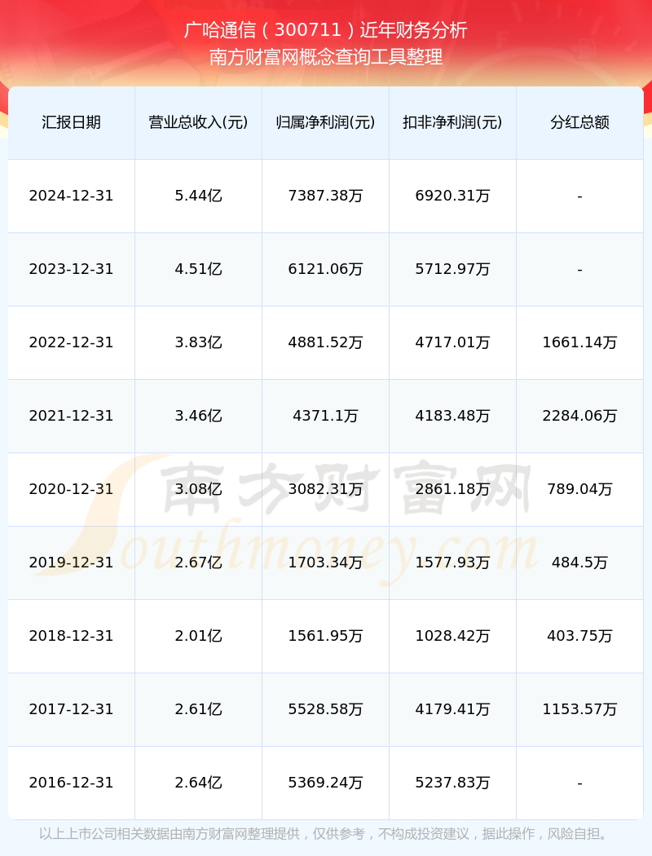Select the 5712.97万 value cell
This screenshot has width=652, height=856.
[452, 269]
